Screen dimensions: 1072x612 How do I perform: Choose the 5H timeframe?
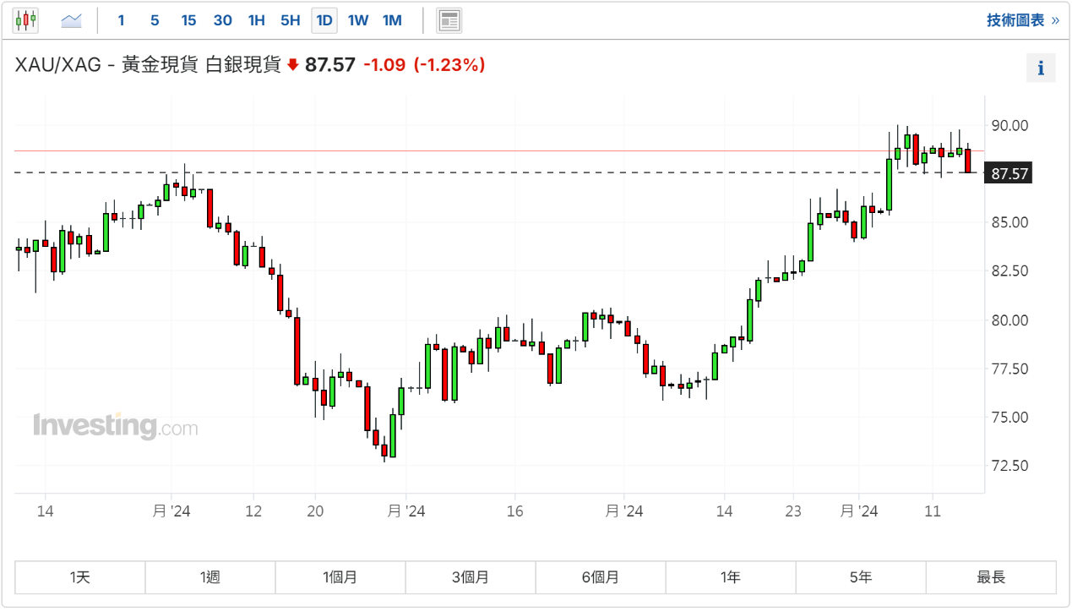point(290,20)
